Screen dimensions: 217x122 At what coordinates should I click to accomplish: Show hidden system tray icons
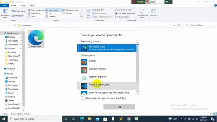click(x=181, y=119)
